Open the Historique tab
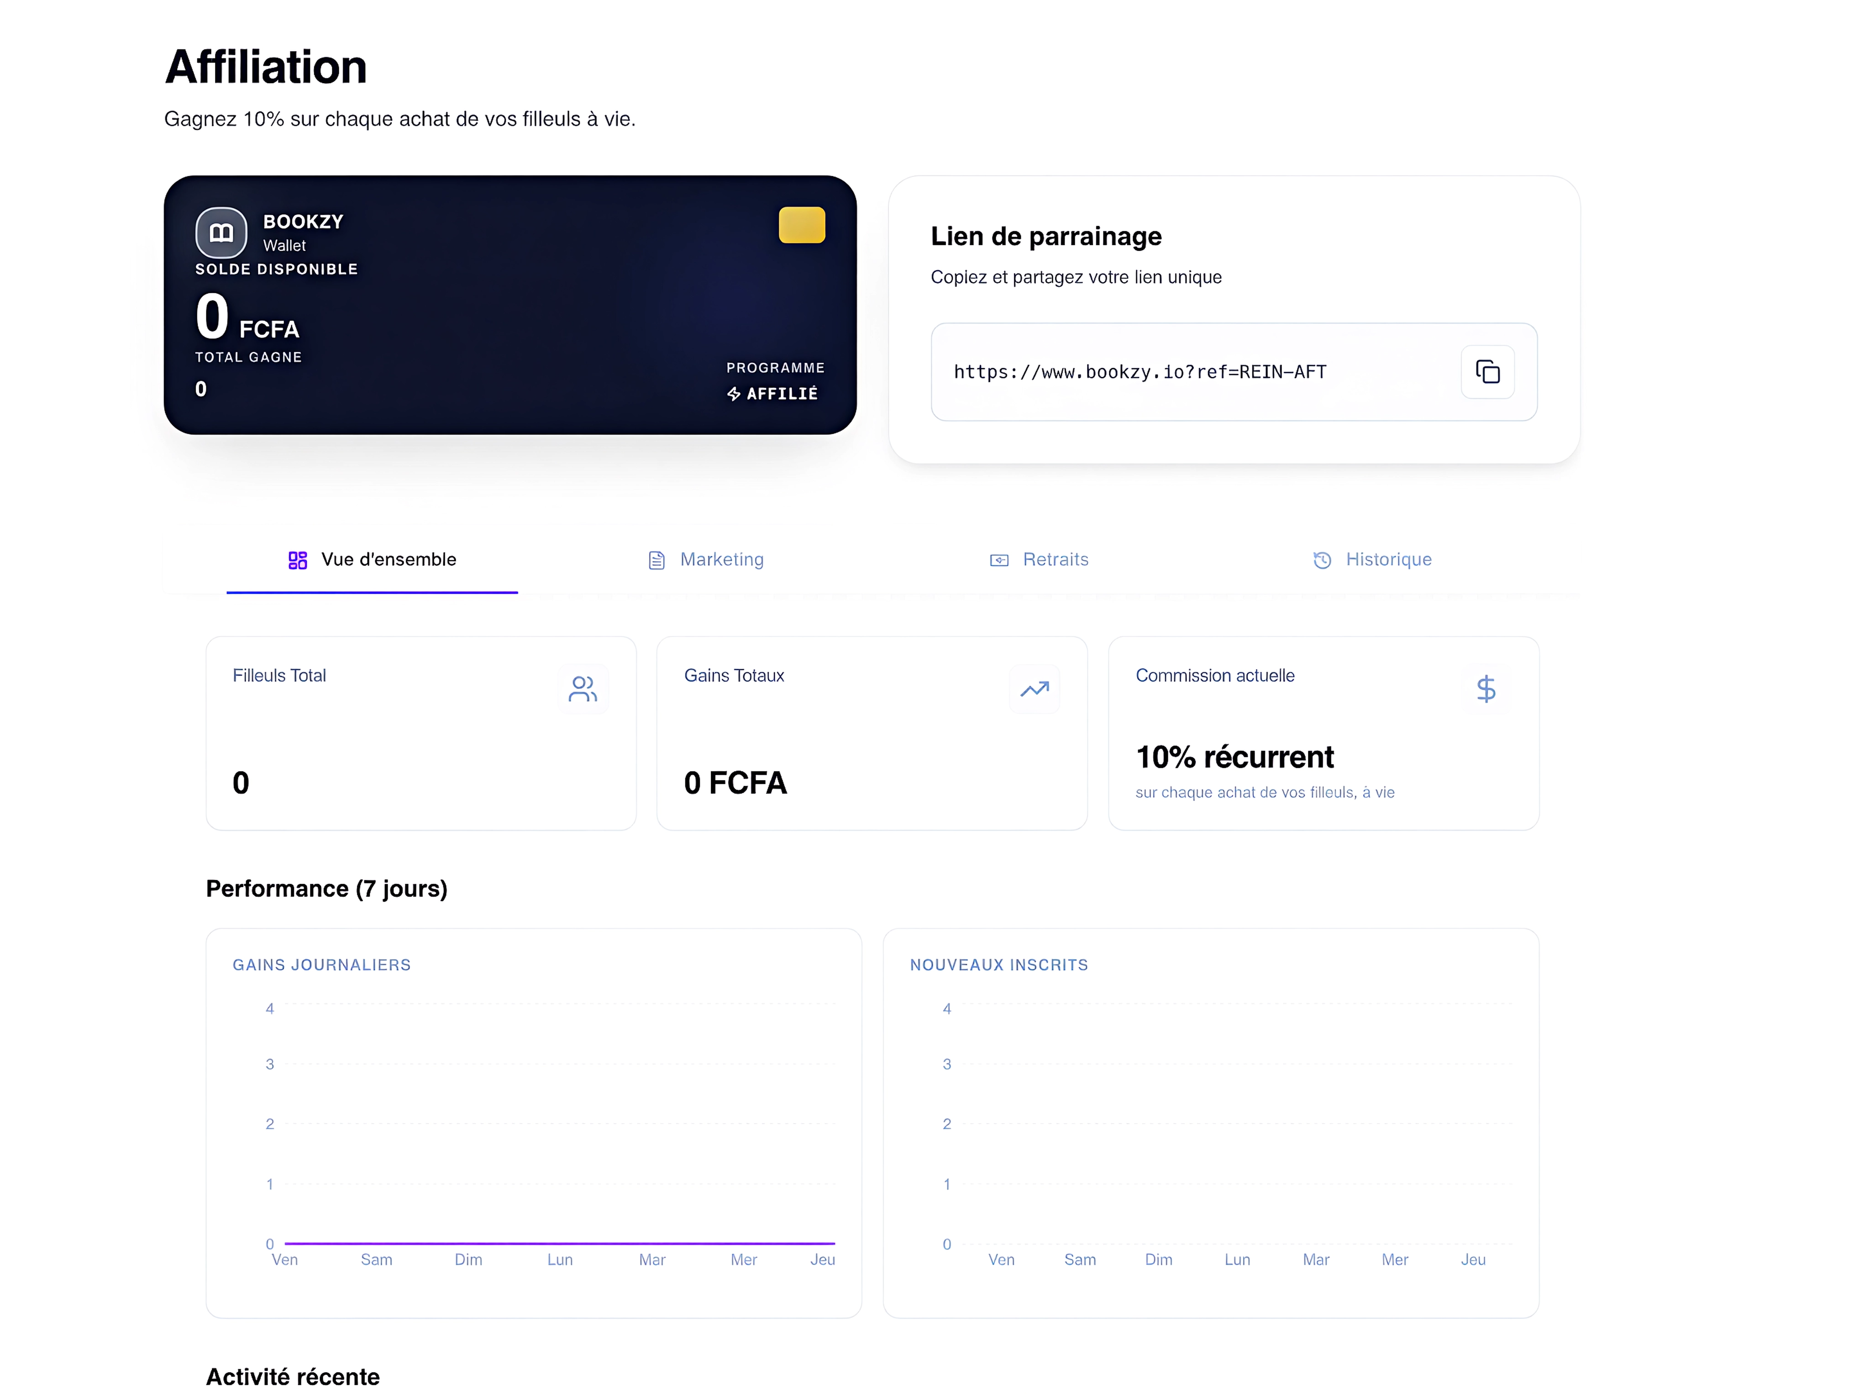This screenshot has width=1870, height=1394. [x=1371, y=560]
